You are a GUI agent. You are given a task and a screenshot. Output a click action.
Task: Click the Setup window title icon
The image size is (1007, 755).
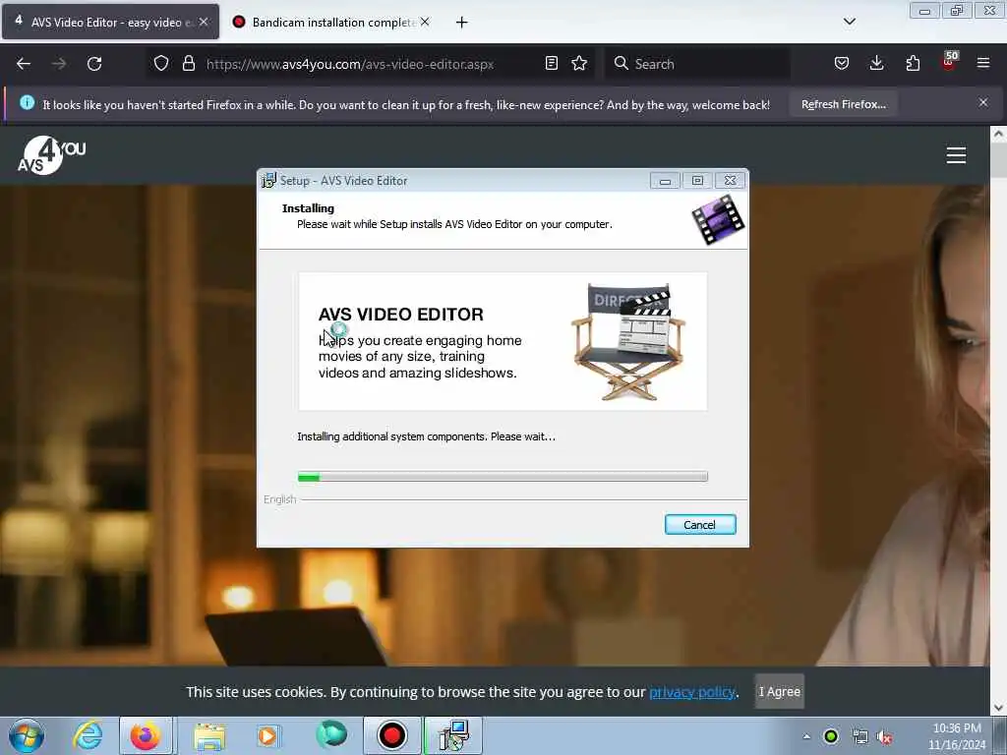click(269, 181)
